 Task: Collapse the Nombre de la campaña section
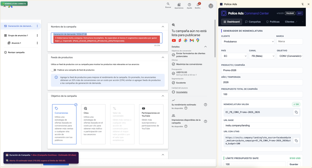point(163,26)
